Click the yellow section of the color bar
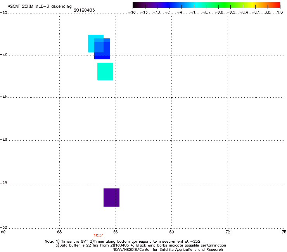This screenshot has height=252, width=287. (x=252, y=5)
